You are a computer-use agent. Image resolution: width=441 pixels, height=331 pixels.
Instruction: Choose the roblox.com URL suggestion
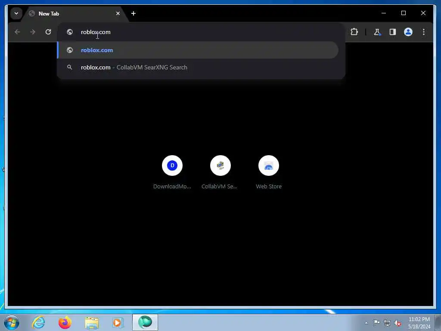point(198,50)
